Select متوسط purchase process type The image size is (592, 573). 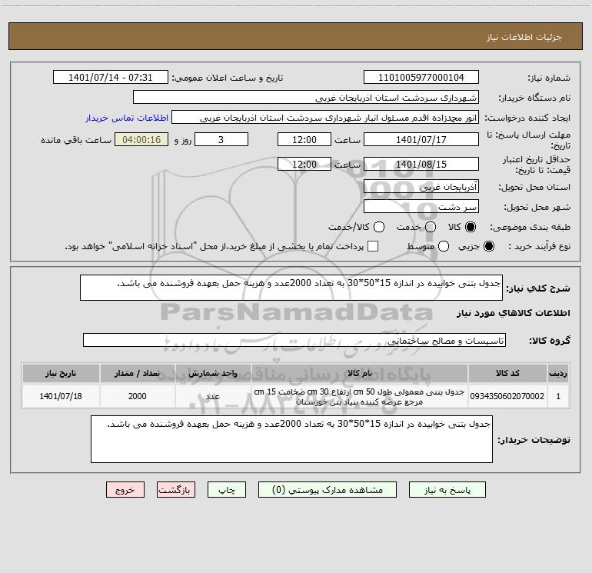pyautogui.click(x=444, y=246)
